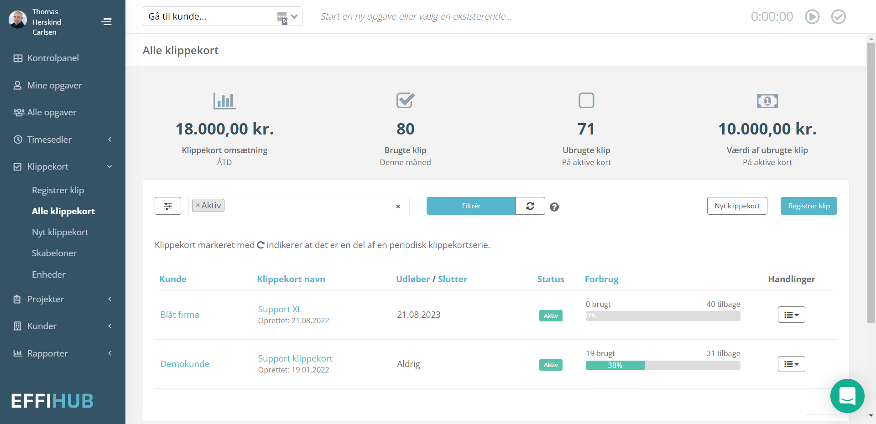
Task: Click the 38% usage progress bar
Action: [x=663, y=365]
